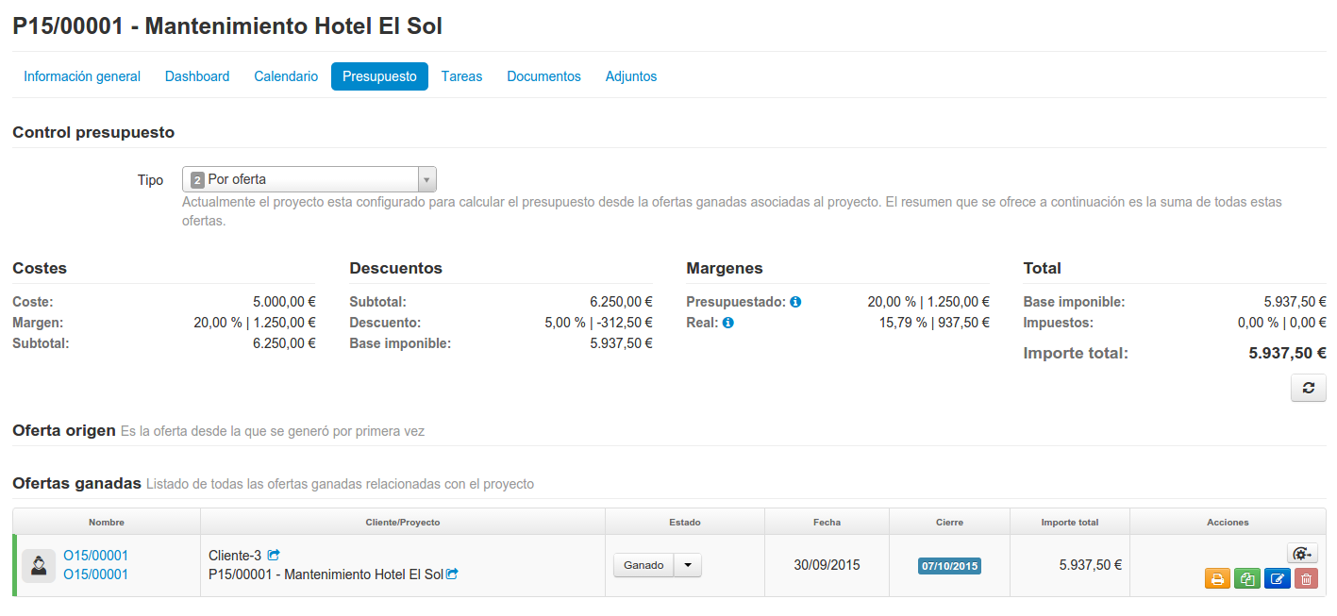
Task: Click the arrow of the Tipo dropdown
Action: pyautogui.click(x=426, y=179)
